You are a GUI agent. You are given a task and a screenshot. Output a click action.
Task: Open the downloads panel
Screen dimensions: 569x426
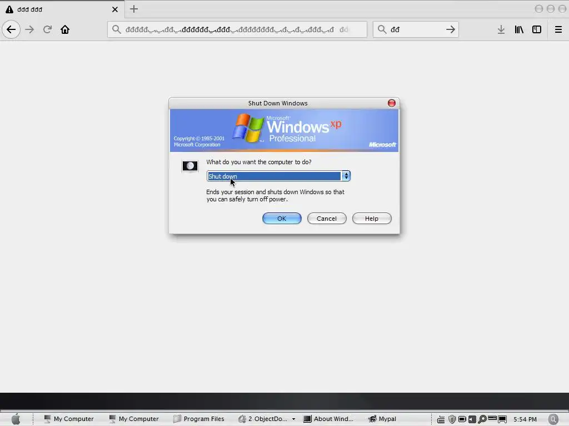pyautogui.click(x=501, y=29)
